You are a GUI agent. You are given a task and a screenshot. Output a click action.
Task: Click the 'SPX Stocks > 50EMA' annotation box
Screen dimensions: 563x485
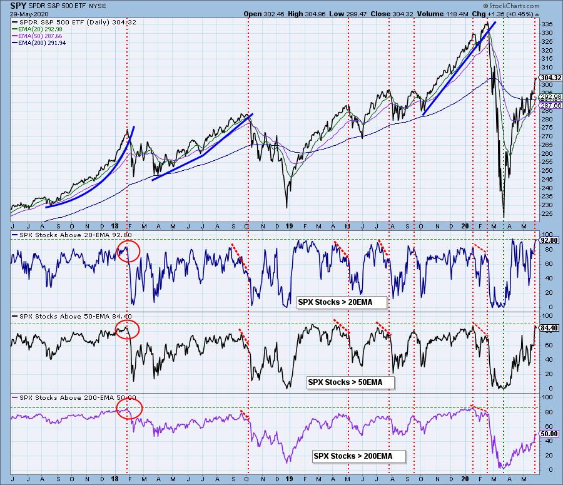point(350,382)
